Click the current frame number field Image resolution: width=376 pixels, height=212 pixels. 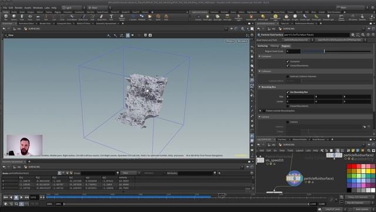tap(34, 197)
